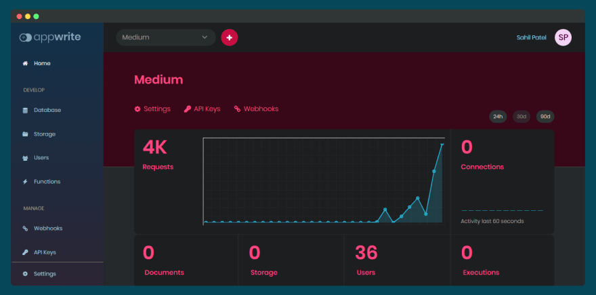Viewport: 596px width, 295px height.
Task: Click the green macOS fullscreen button
Action: tap(36, 16)
